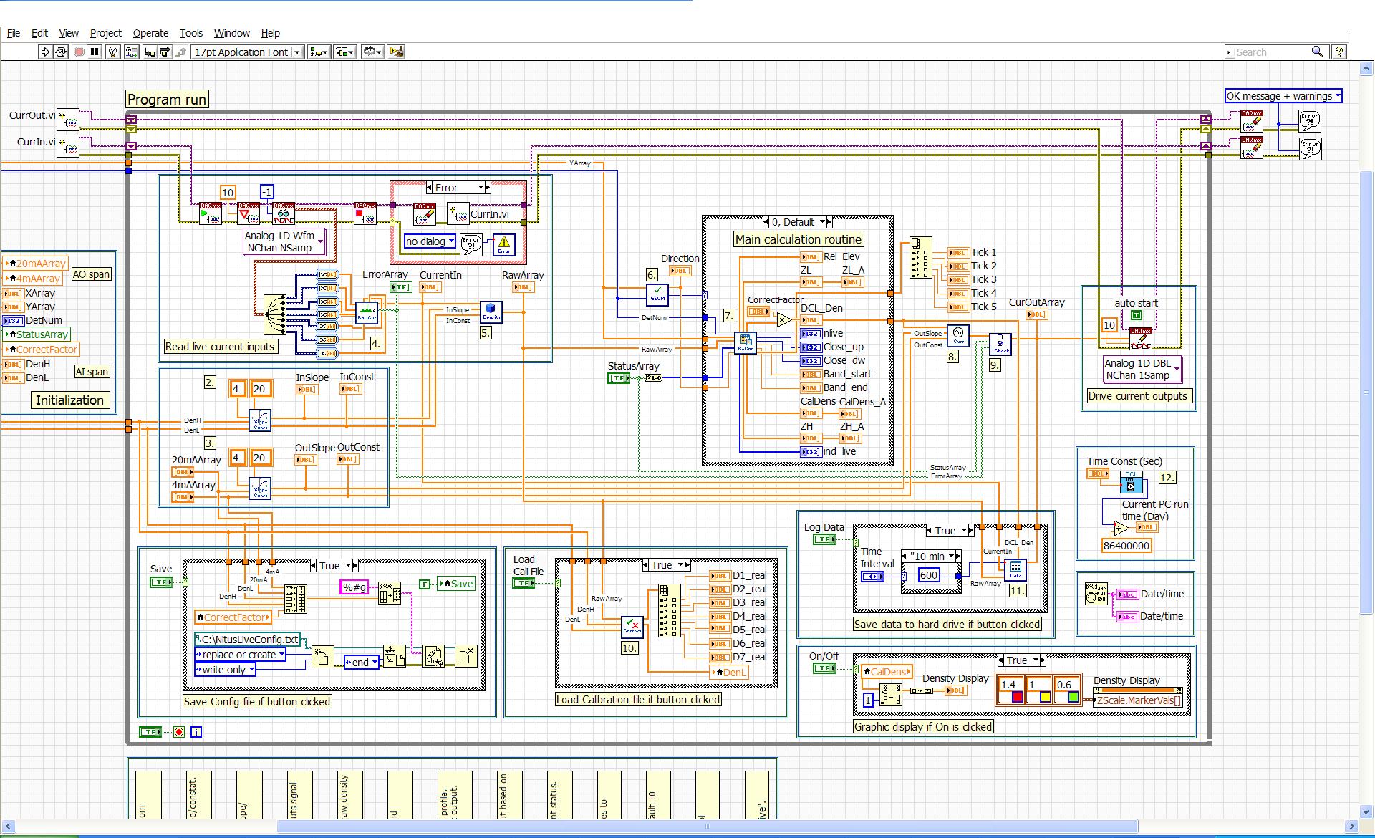Open the 'write-only' enum constant
The width and height of the screenshot is (1375, 838).
(x=225, y=670)
